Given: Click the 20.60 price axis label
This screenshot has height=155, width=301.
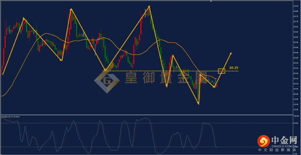Looking at the screenshot, I should [x=296, y=32].
